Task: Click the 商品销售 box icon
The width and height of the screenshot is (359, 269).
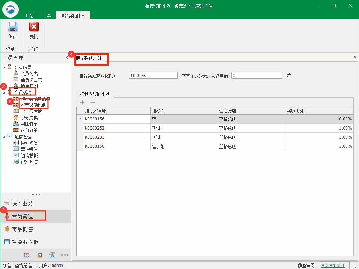Action: tap(7, 229)
